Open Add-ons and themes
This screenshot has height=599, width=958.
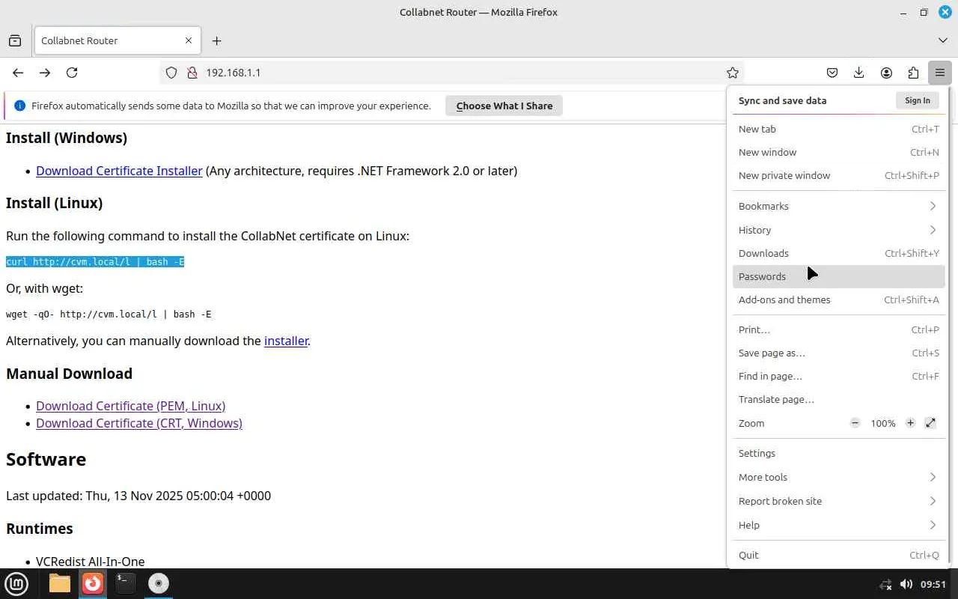point(838,299)
